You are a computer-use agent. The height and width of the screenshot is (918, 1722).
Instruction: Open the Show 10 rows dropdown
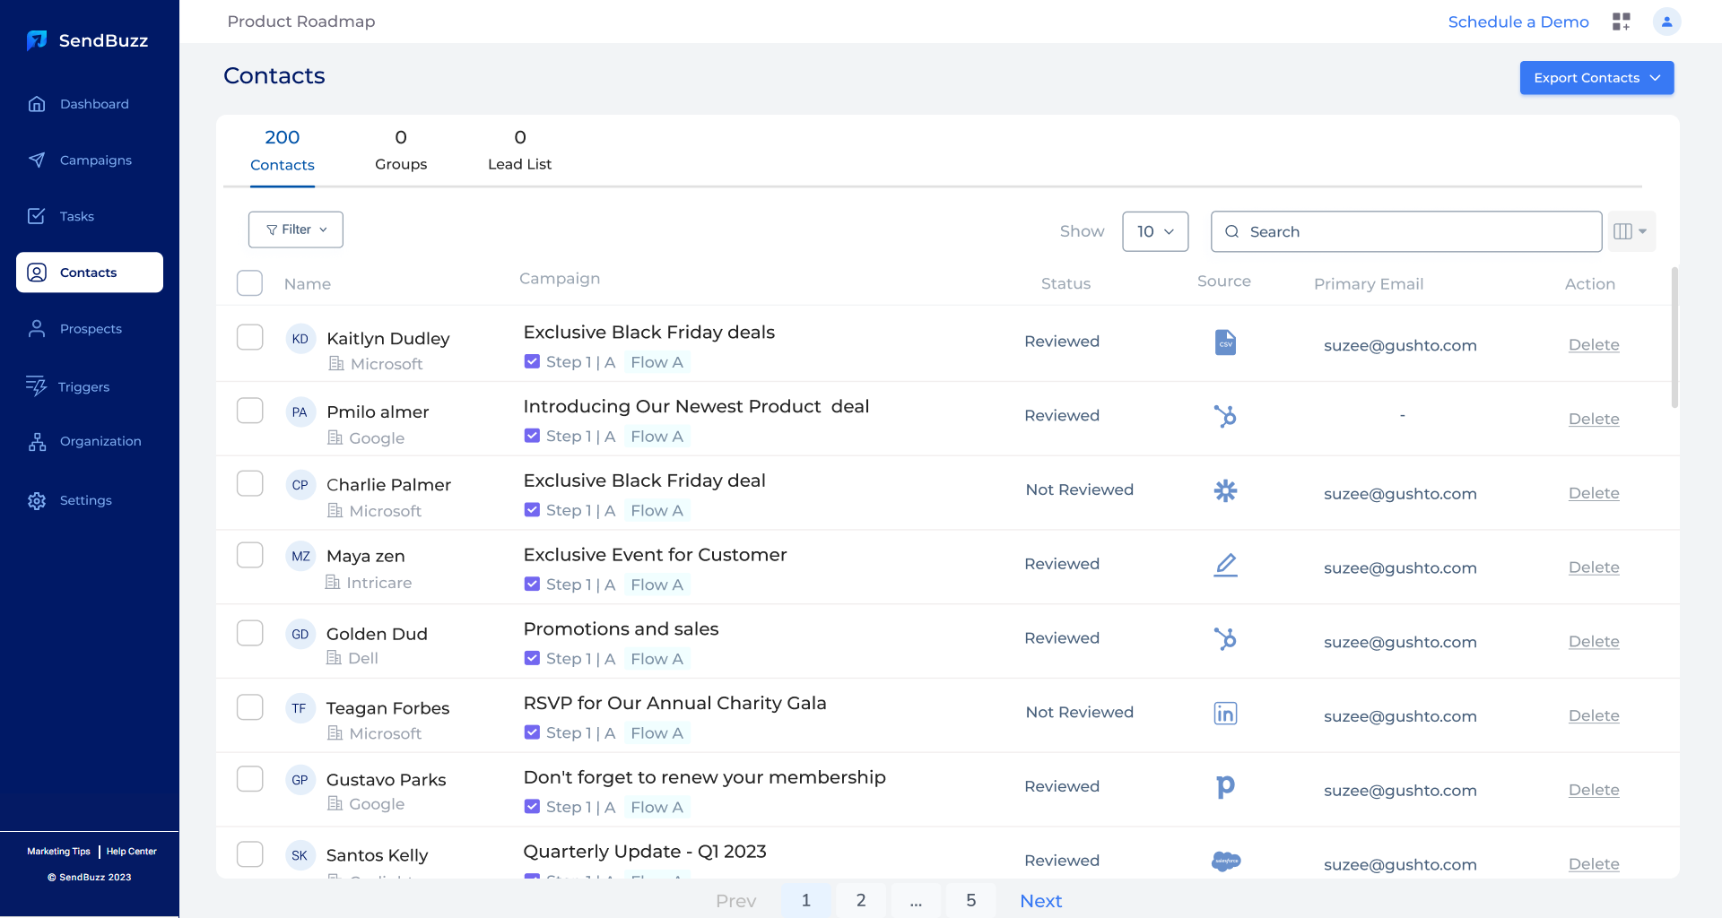1154,231
